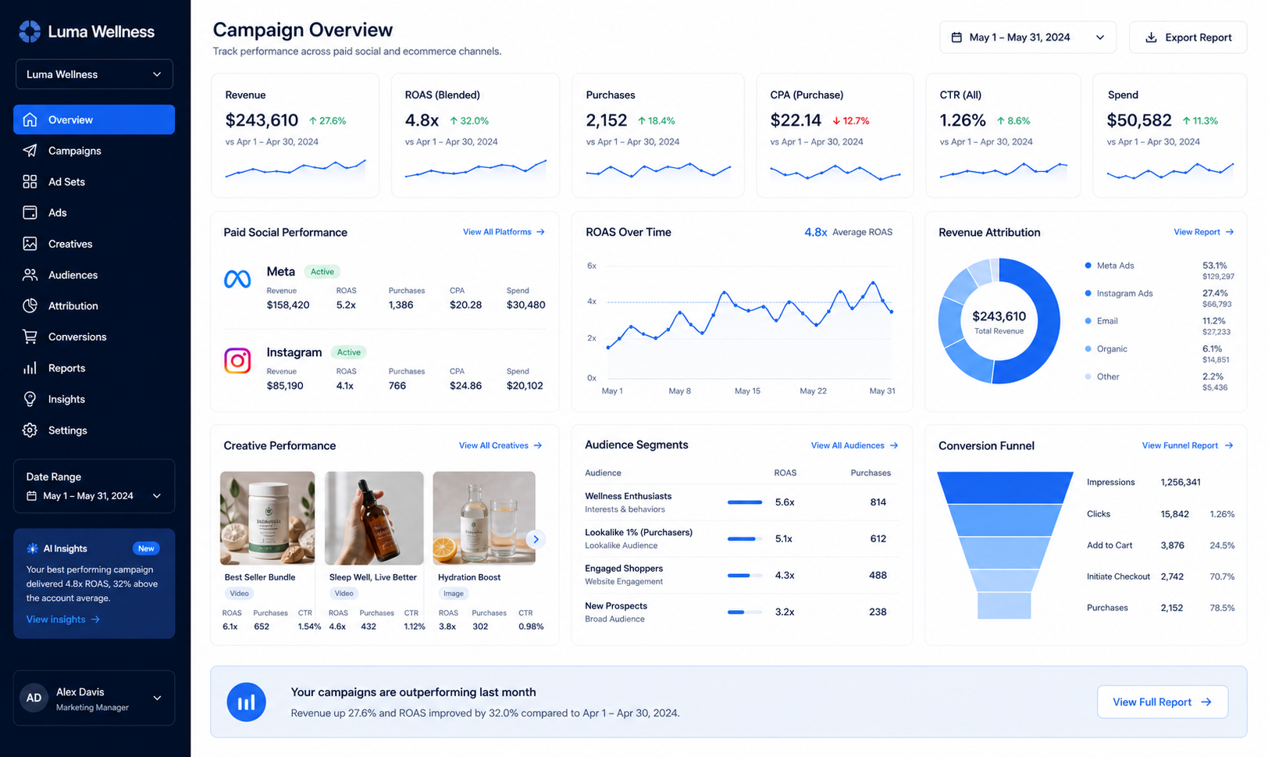Click the Audiences people icon
The width and height of the screenshot is (1268, 757).
pyautogui.click(x=30, y=275)
